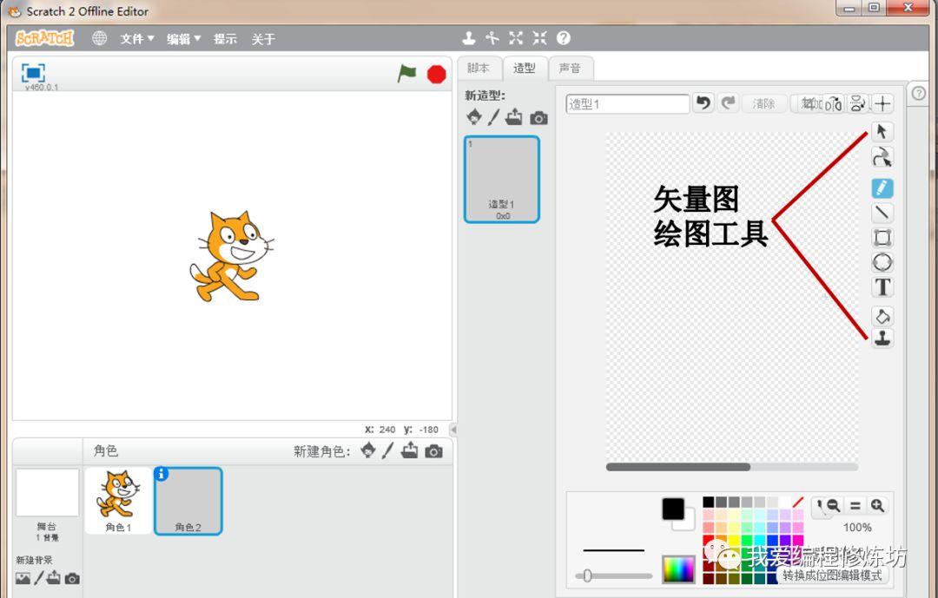Upload a sprite from file

tap(410, 450)
